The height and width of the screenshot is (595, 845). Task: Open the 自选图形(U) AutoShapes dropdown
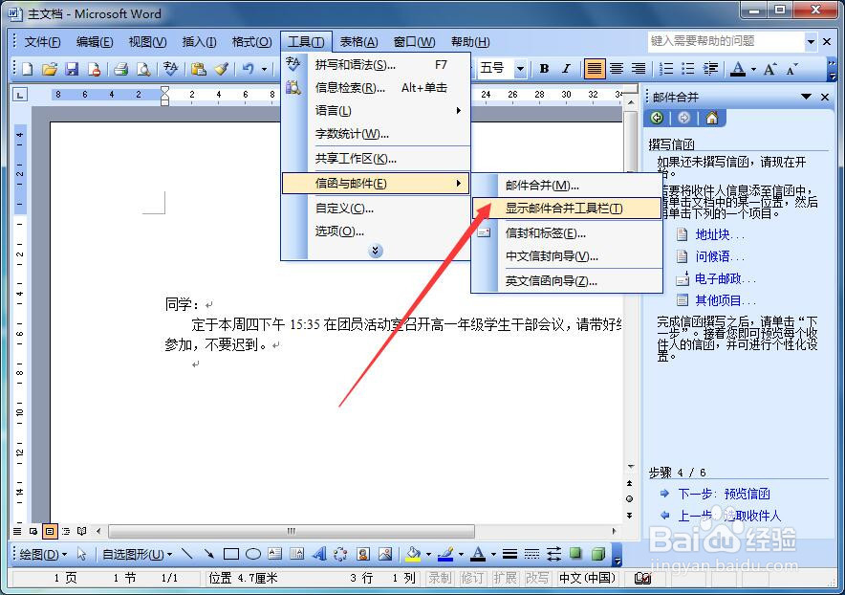click(138, 554)
